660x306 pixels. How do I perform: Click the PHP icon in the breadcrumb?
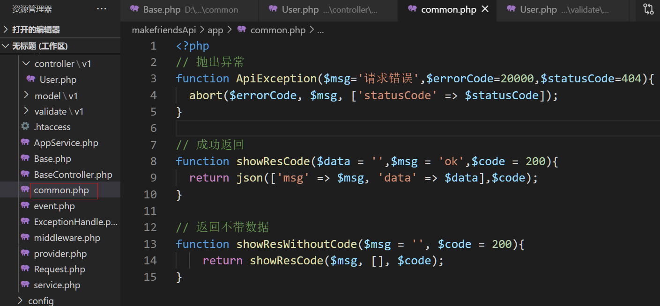point(242,30)
